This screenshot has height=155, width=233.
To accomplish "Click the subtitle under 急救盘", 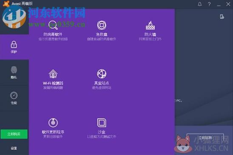I will 102,39.
